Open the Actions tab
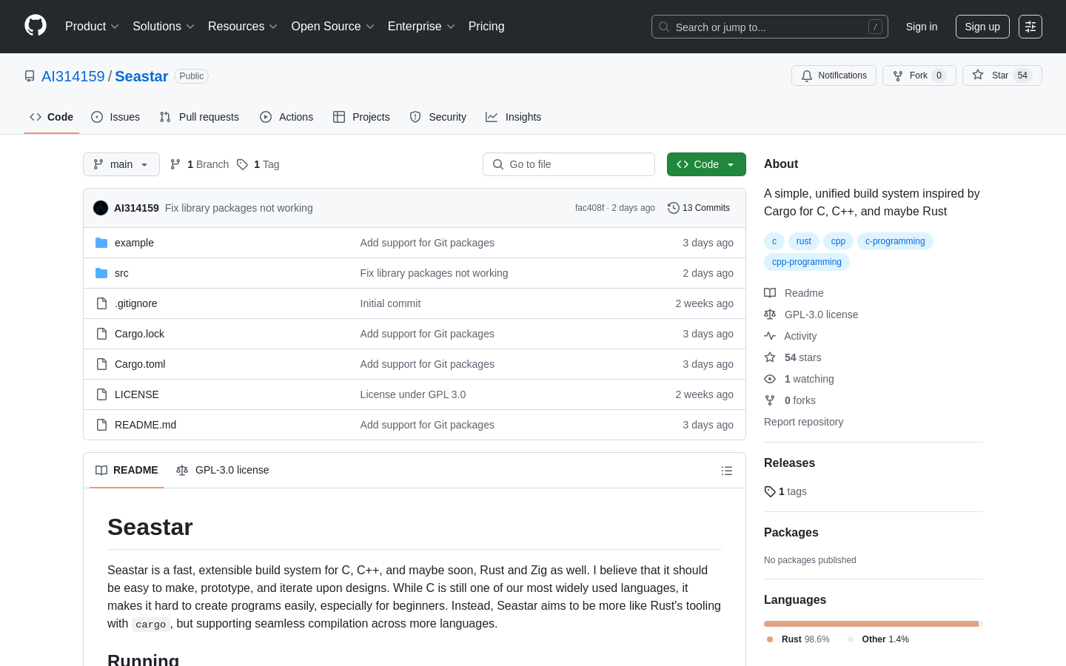Image resolution: width=1066 pixels, height=666 pixels. (286, 117)
